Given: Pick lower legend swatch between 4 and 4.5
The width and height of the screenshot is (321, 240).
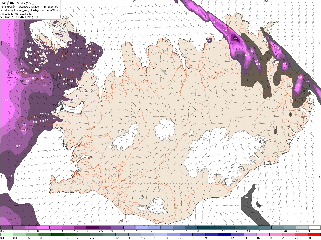Looking at the screenshot, I should pyautogui.click(x=134, y=235).
